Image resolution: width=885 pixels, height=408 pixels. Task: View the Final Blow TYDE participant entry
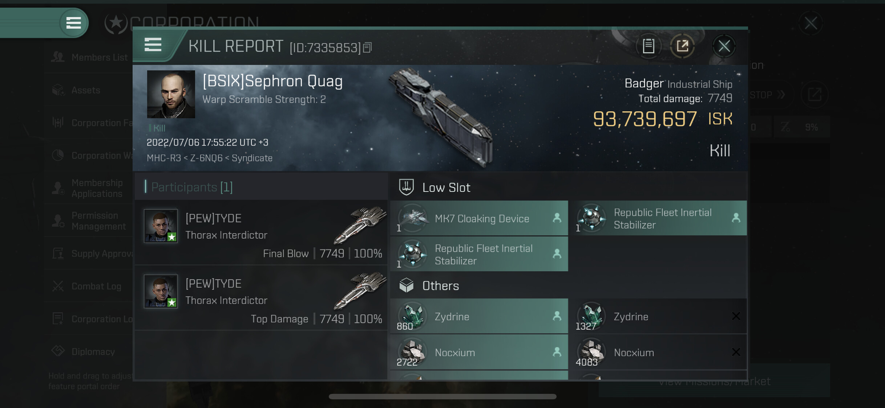pyautogui.click(x=261, y=232)
